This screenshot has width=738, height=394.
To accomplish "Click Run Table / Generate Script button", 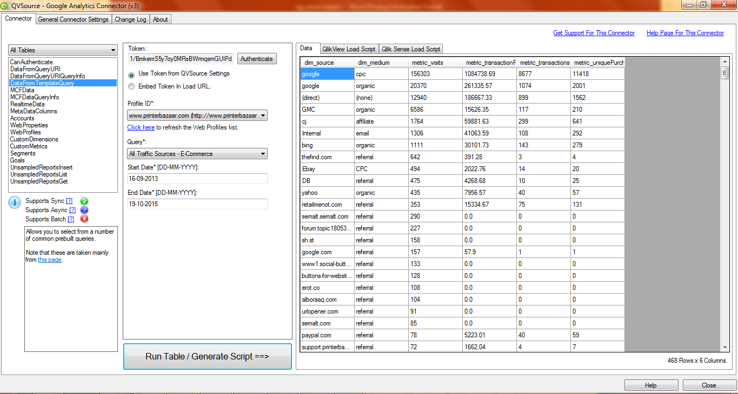I will click(208, 357).
